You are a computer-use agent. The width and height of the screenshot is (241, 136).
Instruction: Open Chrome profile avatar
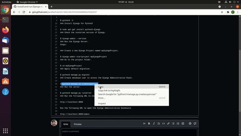tap(233, 12)
